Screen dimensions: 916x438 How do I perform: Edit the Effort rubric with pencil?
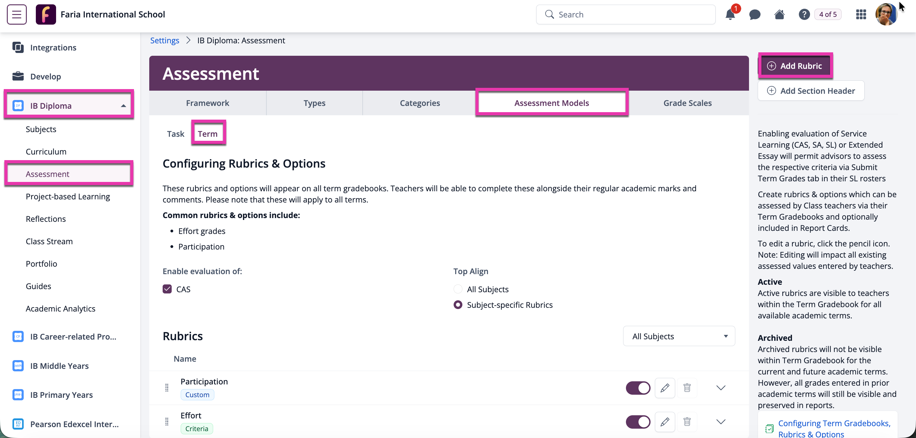pyautogui.click(x=665, y=422)
